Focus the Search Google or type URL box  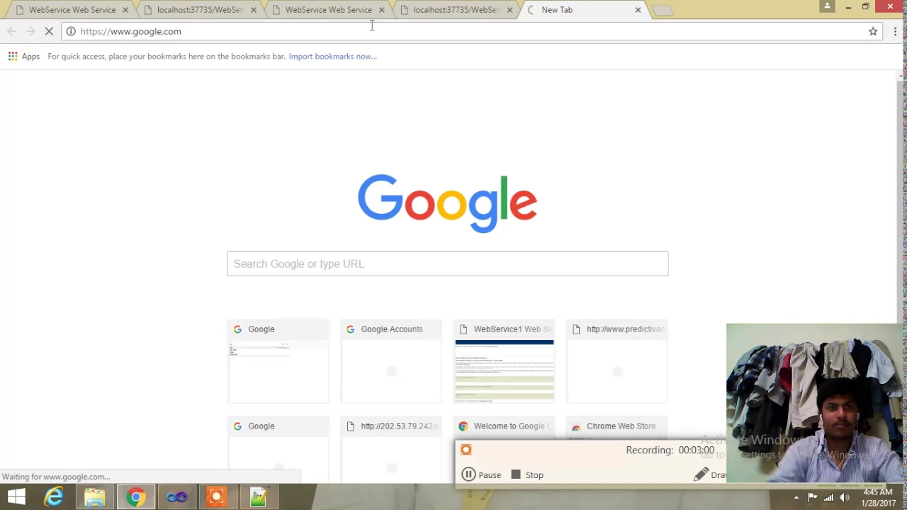click(x=447, y=263)
